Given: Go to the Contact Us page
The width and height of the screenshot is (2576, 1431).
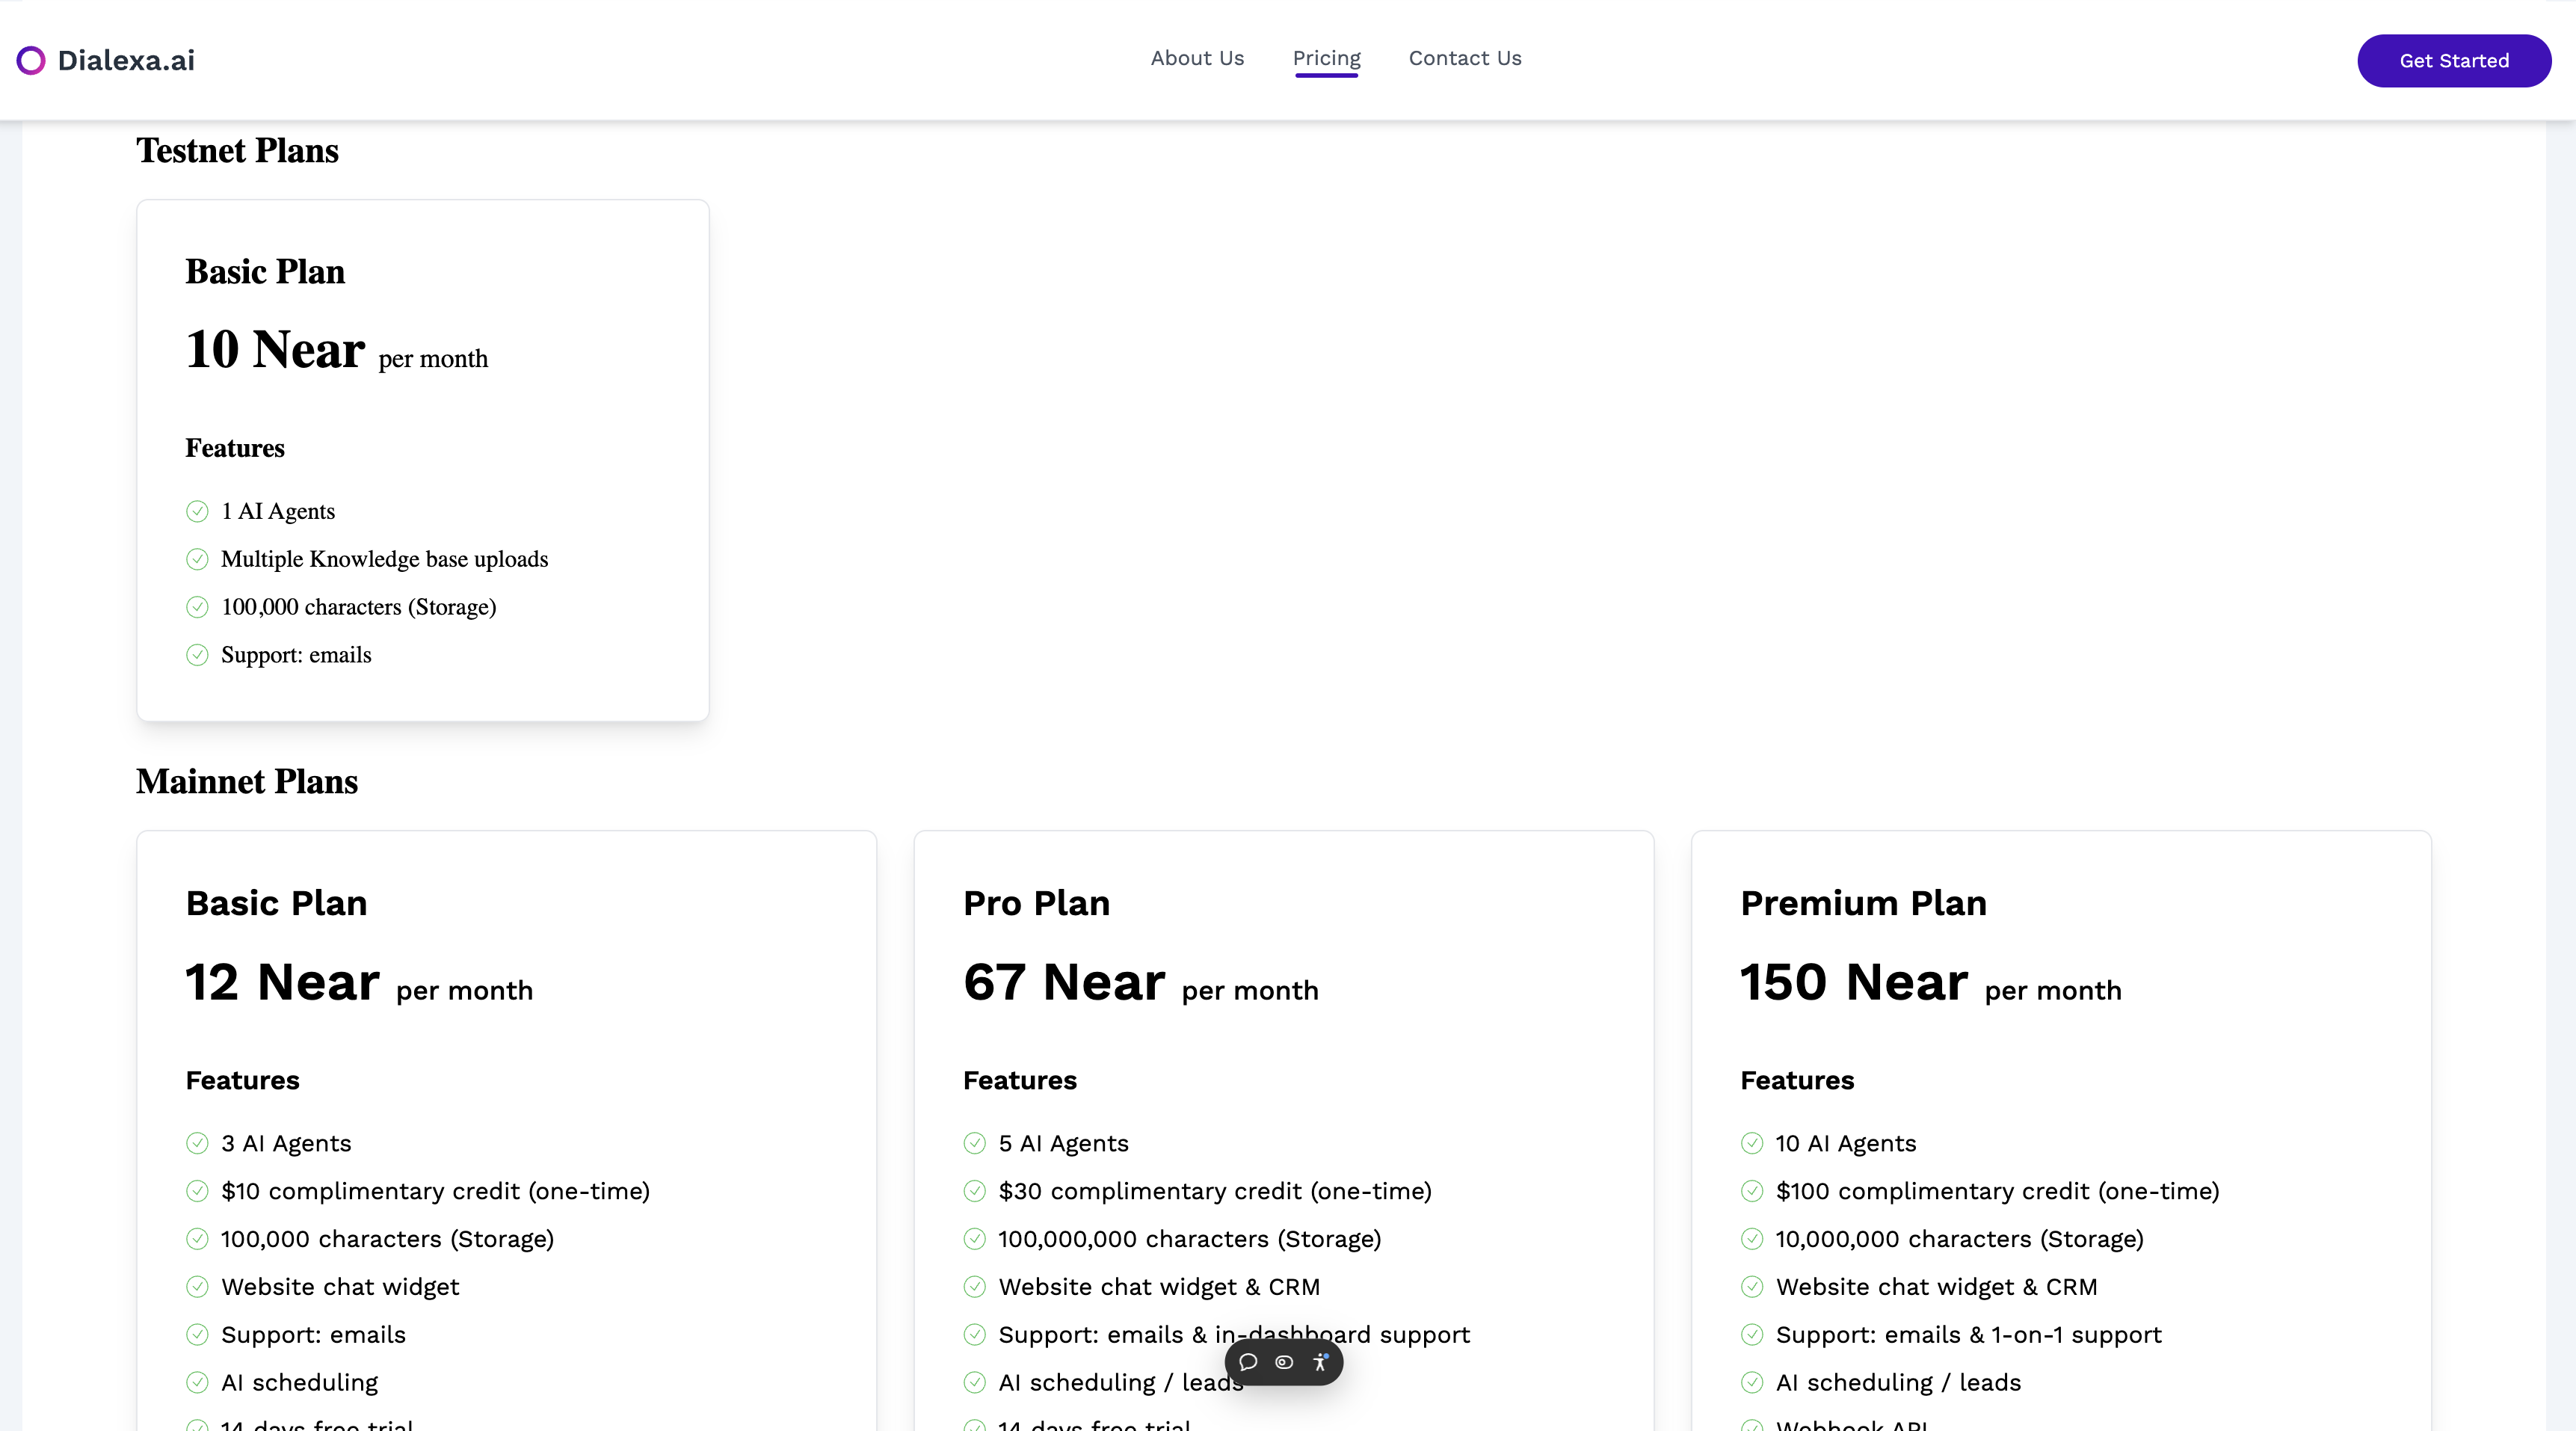Looking at the screenshot, I should coord(1464,59).
